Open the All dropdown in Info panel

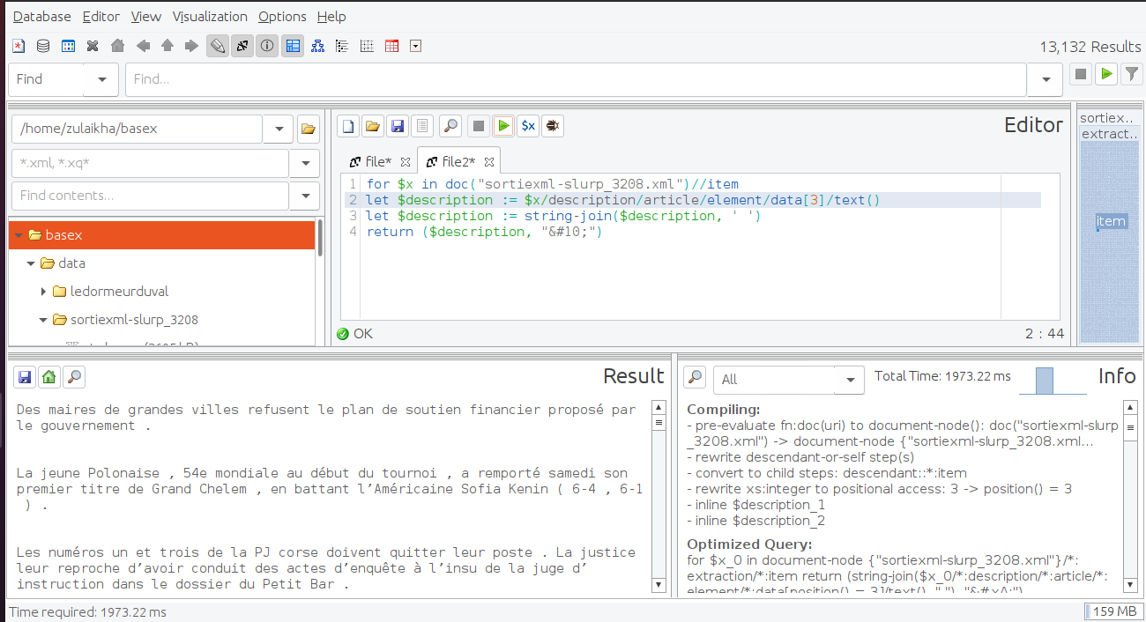coord(850,380)
